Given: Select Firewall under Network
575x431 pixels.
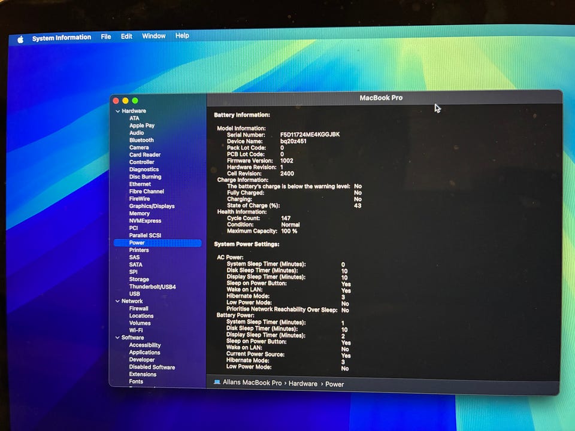Looking at the screenshot, I should [138, 309].
